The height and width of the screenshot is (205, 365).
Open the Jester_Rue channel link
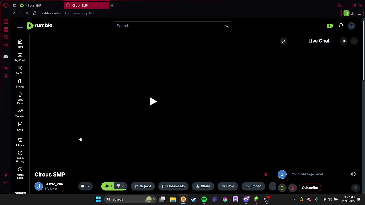[x=54, y=184]
